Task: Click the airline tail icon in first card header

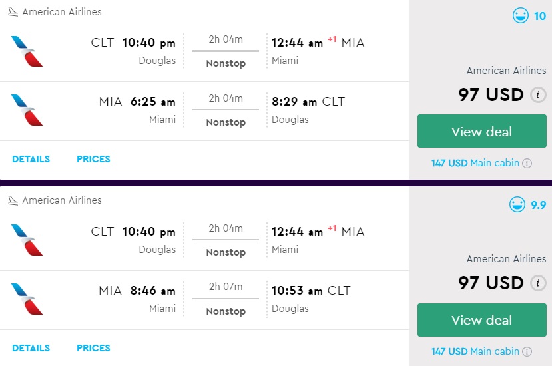Action: click(x=13, y=12)
